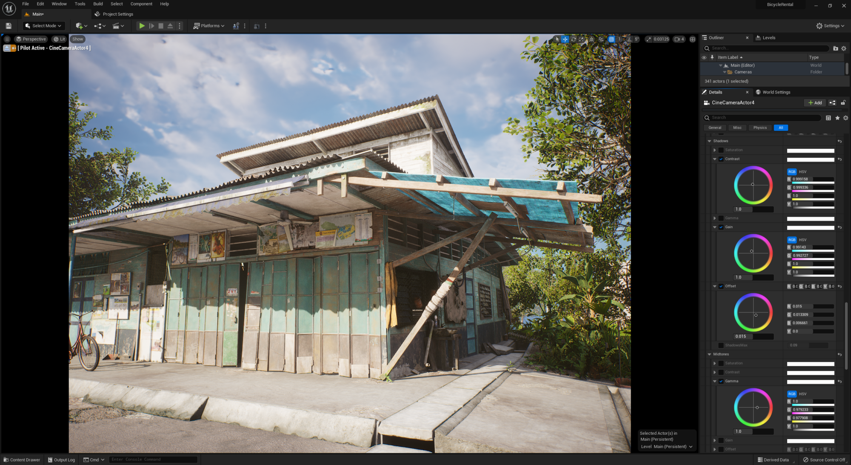Click the Add component button
The width and height of the screenshot is (851, 465).
coord(815,103)
